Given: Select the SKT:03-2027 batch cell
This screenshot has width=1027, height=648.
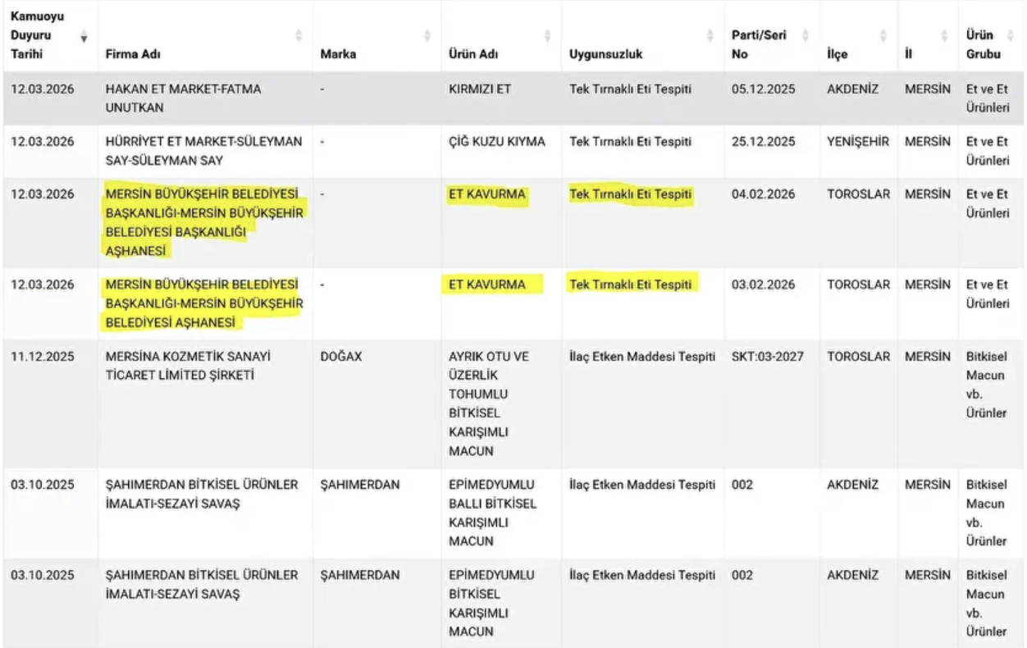Looking at the screenshot, I should [x=767, y=357].
